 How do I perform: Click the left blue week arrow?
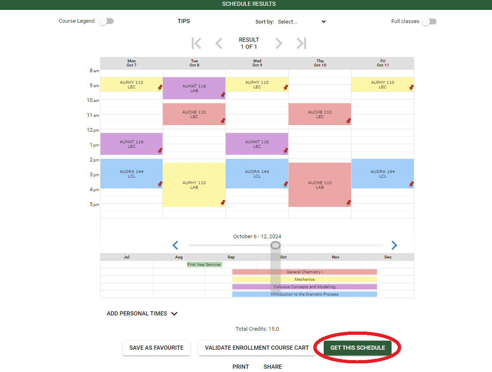point(175,245)
